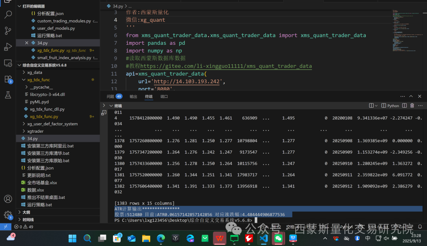The width and height of the screenshot is (427, 246).
Task: Collapse the 打开的编辑器 section
Action: pyautogui.click(x=19, y=6)
